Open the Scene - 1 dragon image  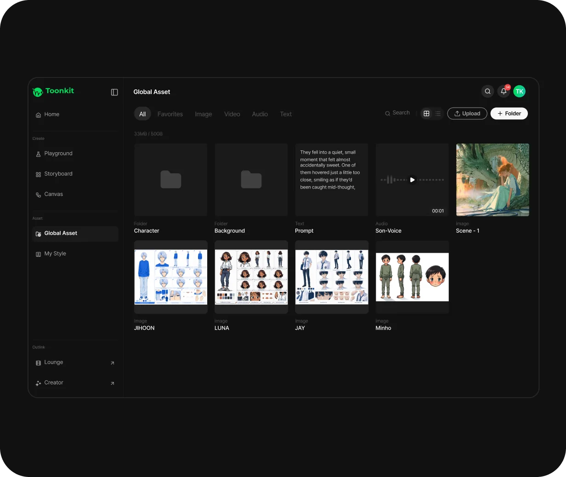[492, 180]
